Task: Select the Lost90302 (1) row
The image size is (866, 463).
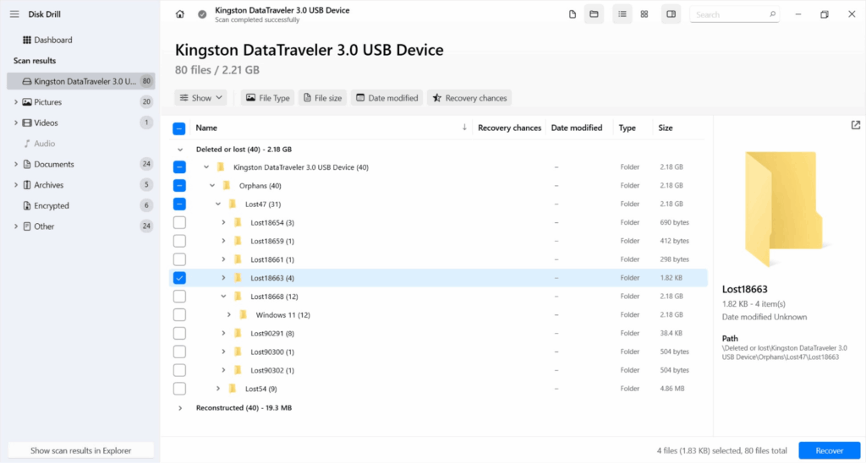Action: click(x=438, y=370)
